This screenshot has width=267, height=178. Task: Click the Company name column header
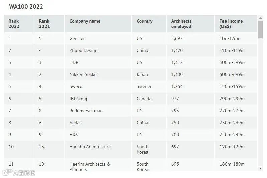pyautogui.click(x=85, y=21)
